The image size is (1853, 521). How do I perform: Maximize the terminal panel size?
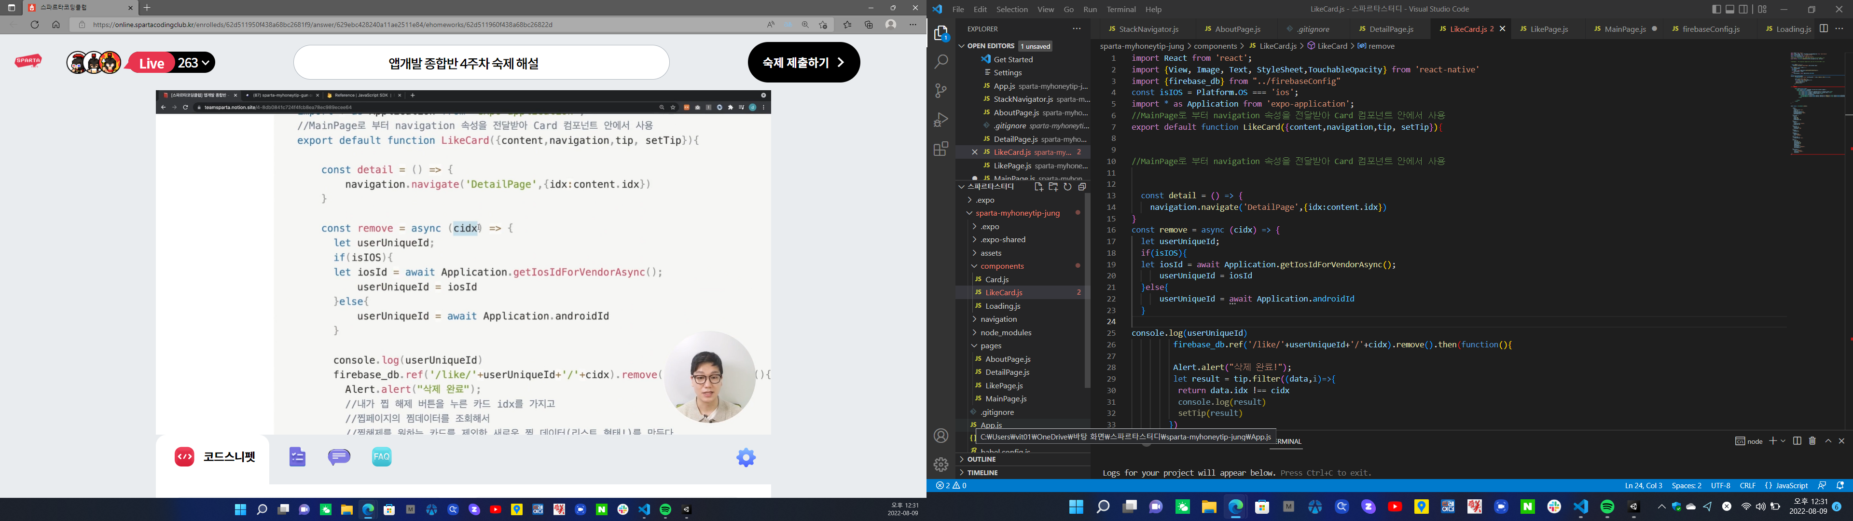coord(1828,441)
